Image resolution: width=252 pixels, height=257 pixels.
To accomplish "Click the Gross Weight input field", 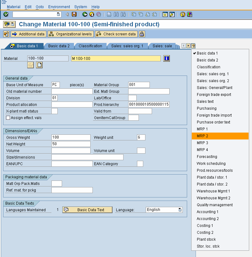I will [71, 137].
